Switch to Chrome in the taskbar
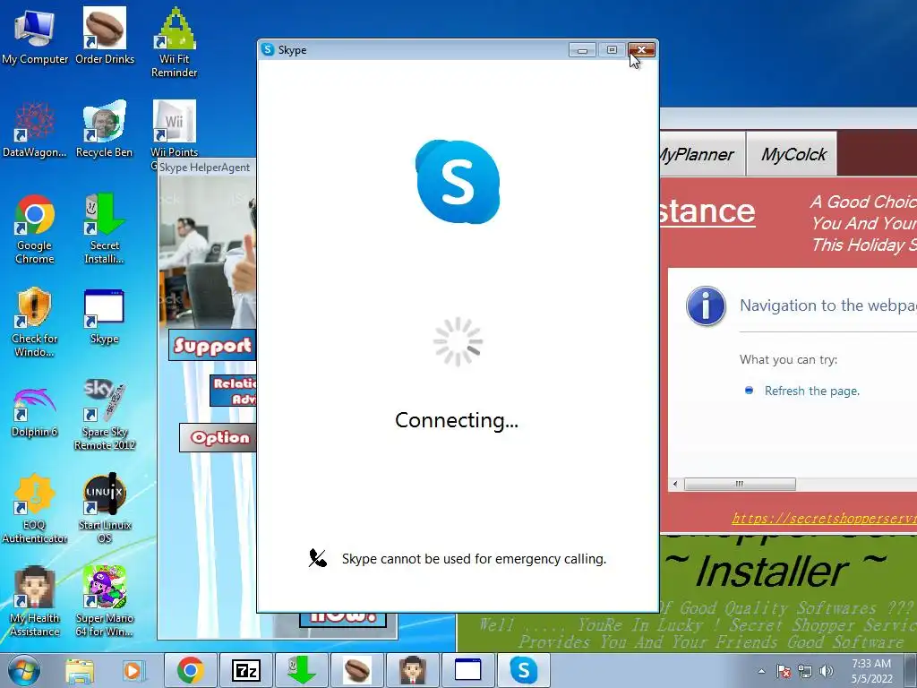This screenshot has width=917, height=688. (x=190, y=670)
